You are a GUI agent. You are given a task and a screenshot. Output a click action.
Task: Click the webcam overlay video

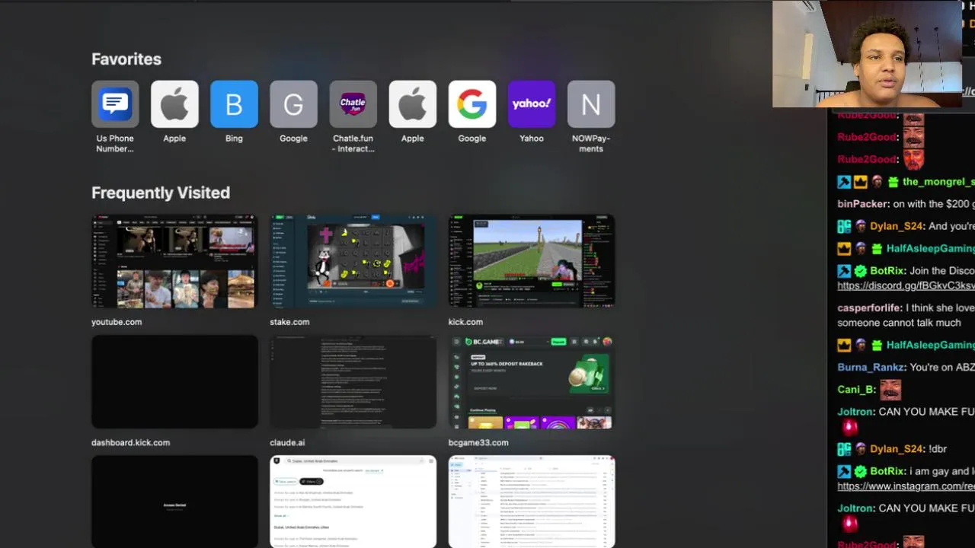click(x=867, y=53)
